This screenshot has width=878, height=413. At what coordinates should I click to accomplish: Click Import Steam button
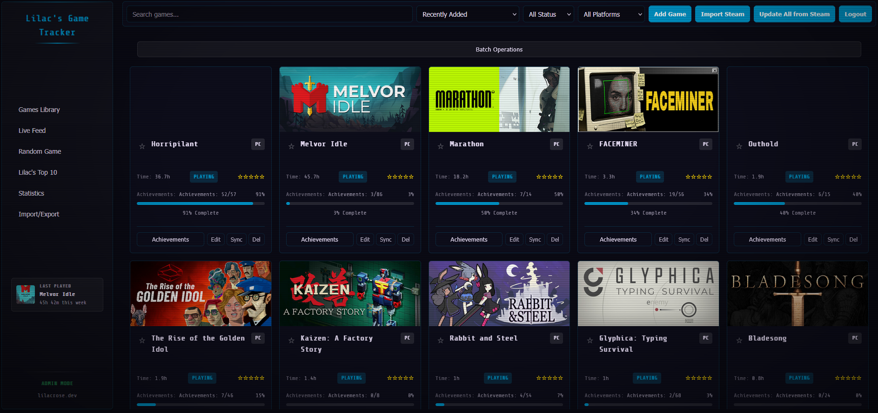click(723, 14)
